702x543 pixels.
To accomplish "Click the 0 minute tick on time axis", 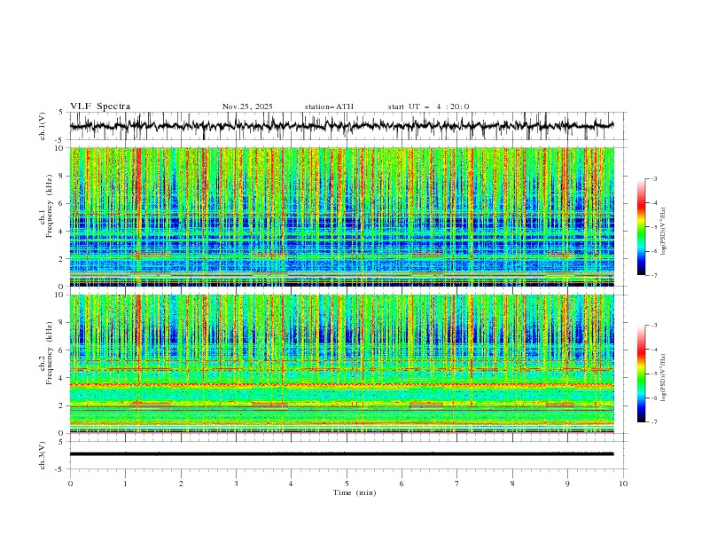I will coord(70,483).
